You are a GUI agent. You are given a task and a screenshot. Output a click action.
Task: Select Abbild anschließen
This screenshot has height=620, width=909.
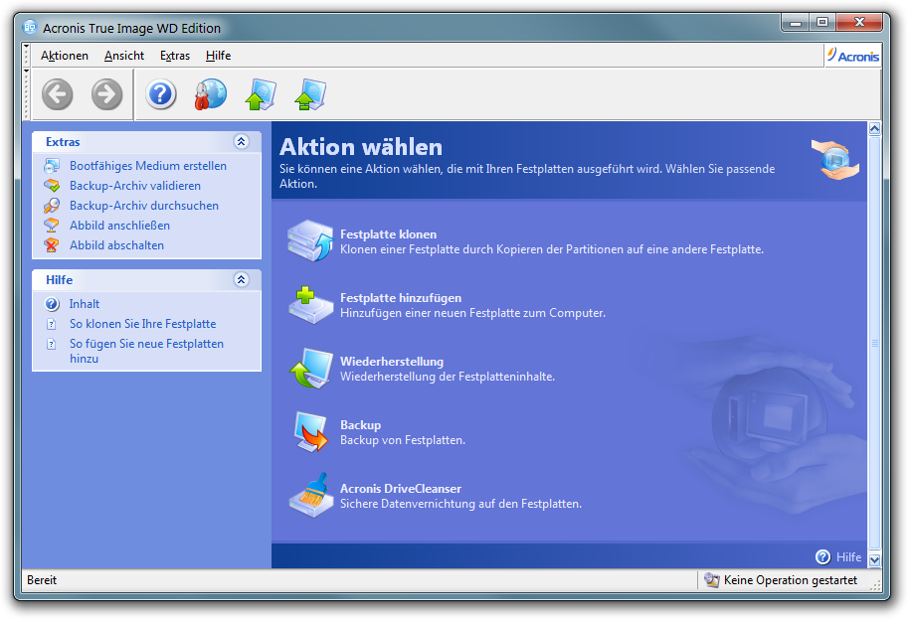click(x=119, y=226)
